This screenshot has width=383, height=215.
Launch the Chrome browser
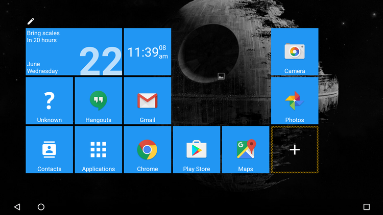tap(148, 150)
